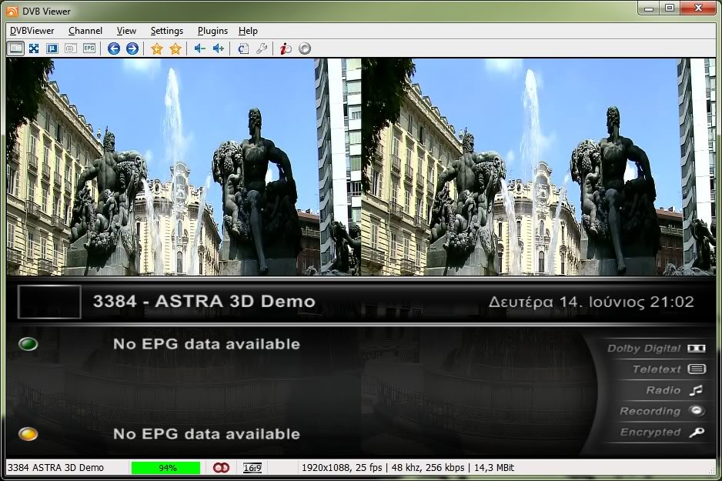Select next favourite star icon
722x481 pixels.
[175, 48]
